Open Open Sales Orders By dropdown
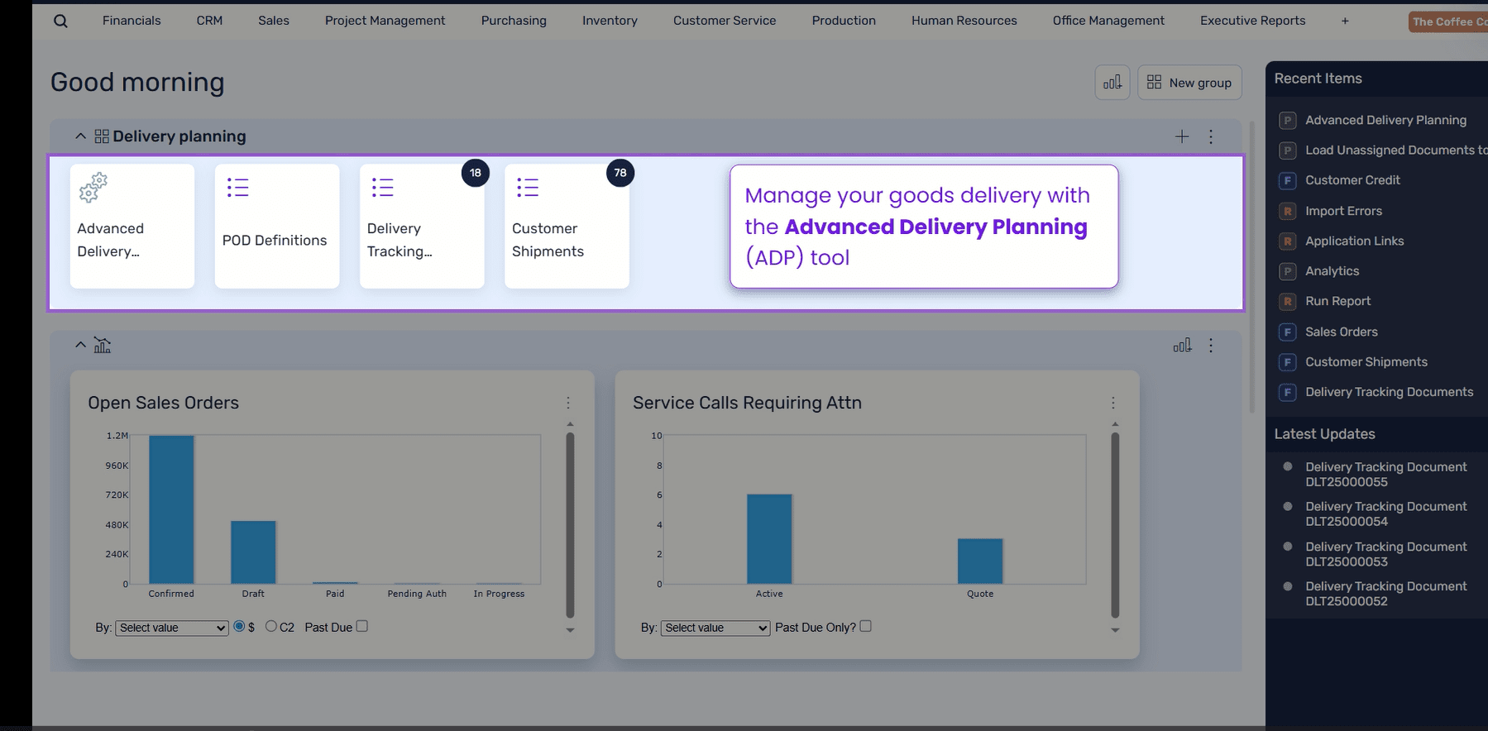This screenshot has height=731, width=1488. tap(172, 628)
